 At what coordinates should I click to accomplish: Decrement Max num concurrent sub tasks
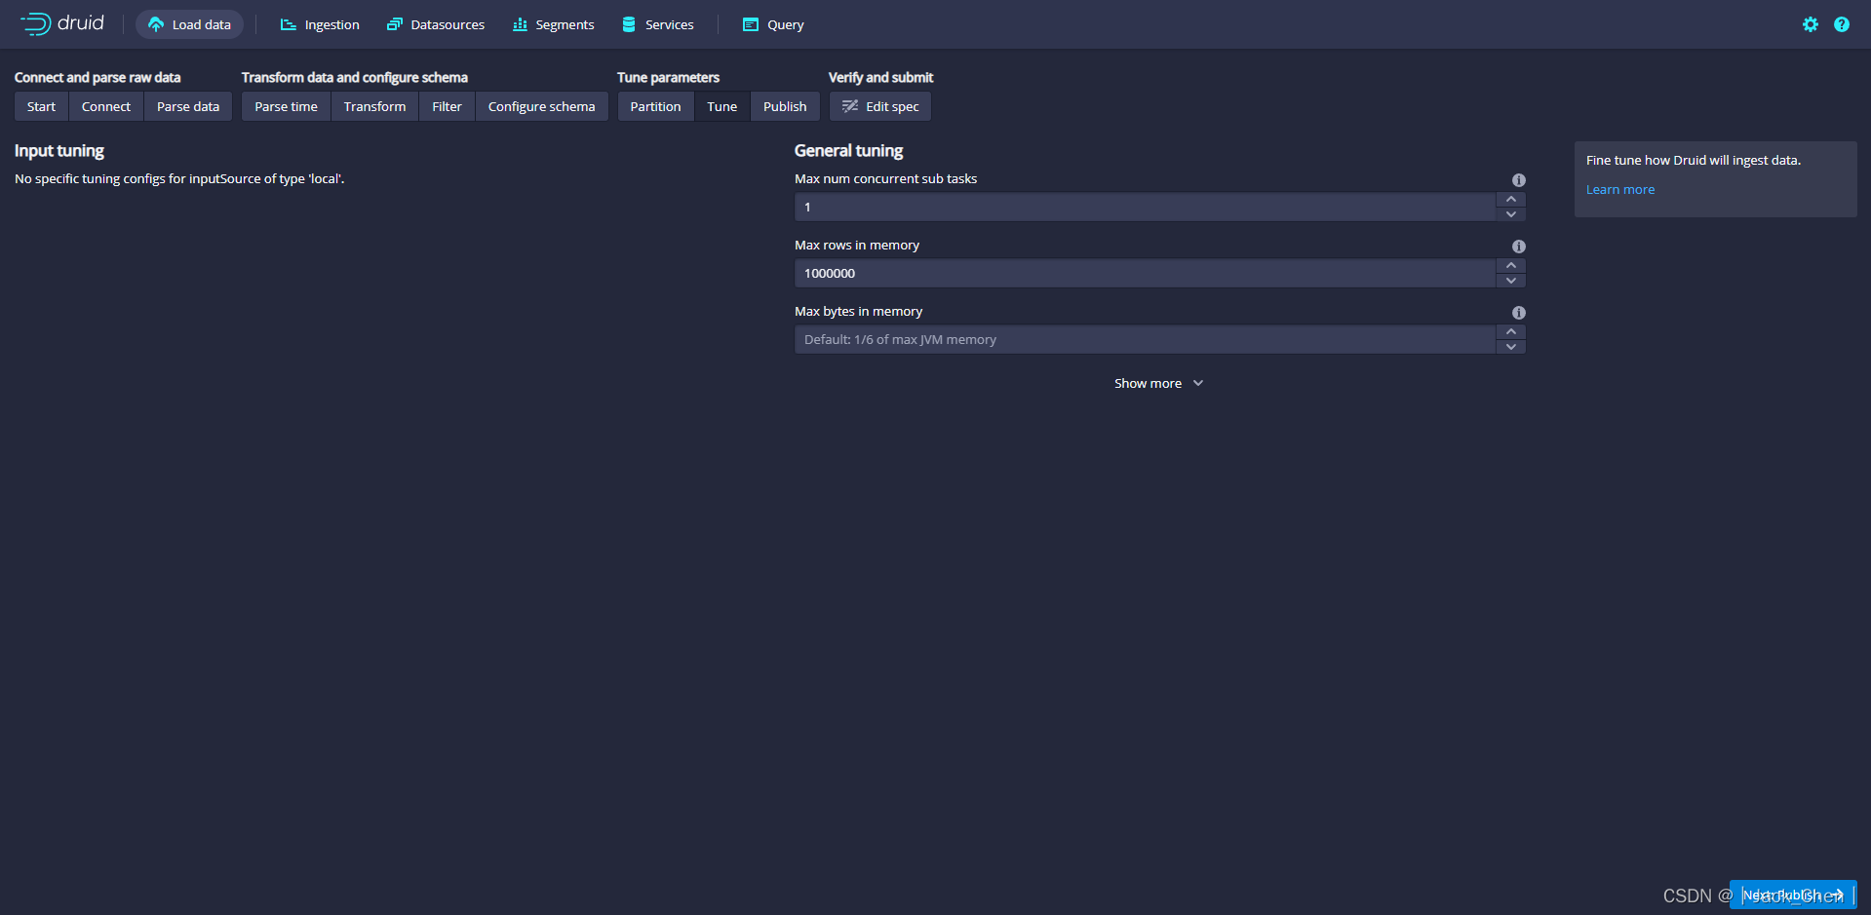(x=1511, y=214)
